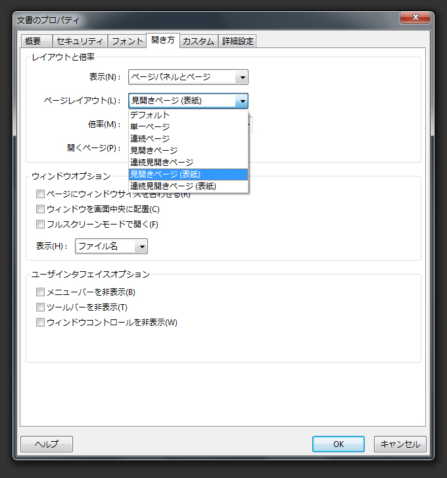The width and height of the screenshot is (447, 478).
Task: Open the 詳細設定 tab
Action: tap(238, 41)
